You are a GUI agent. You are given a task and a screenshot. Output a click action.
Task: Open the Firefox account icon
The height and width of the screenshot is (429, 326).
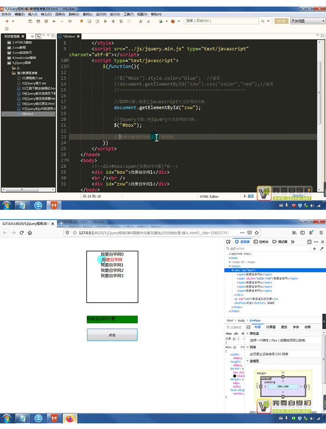(311, 233)
